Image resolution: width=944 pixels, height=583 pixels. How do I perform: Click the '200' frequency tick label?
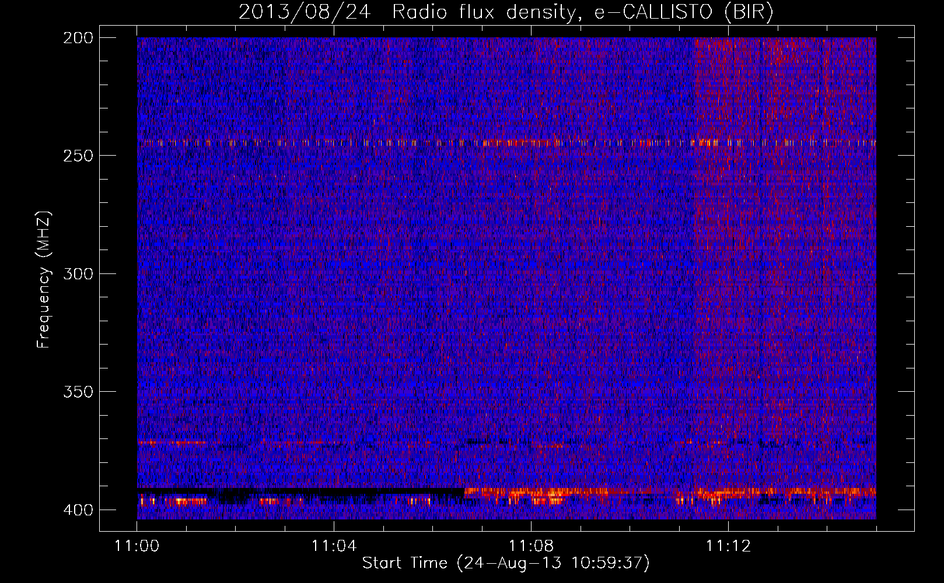pos(78,38)
